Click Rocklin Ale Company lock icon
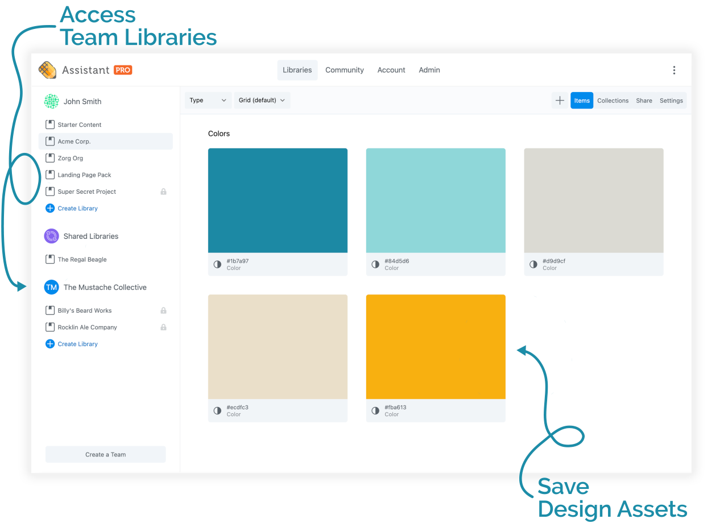The height and width of the screenshot is (523, 728). (163, 327)
